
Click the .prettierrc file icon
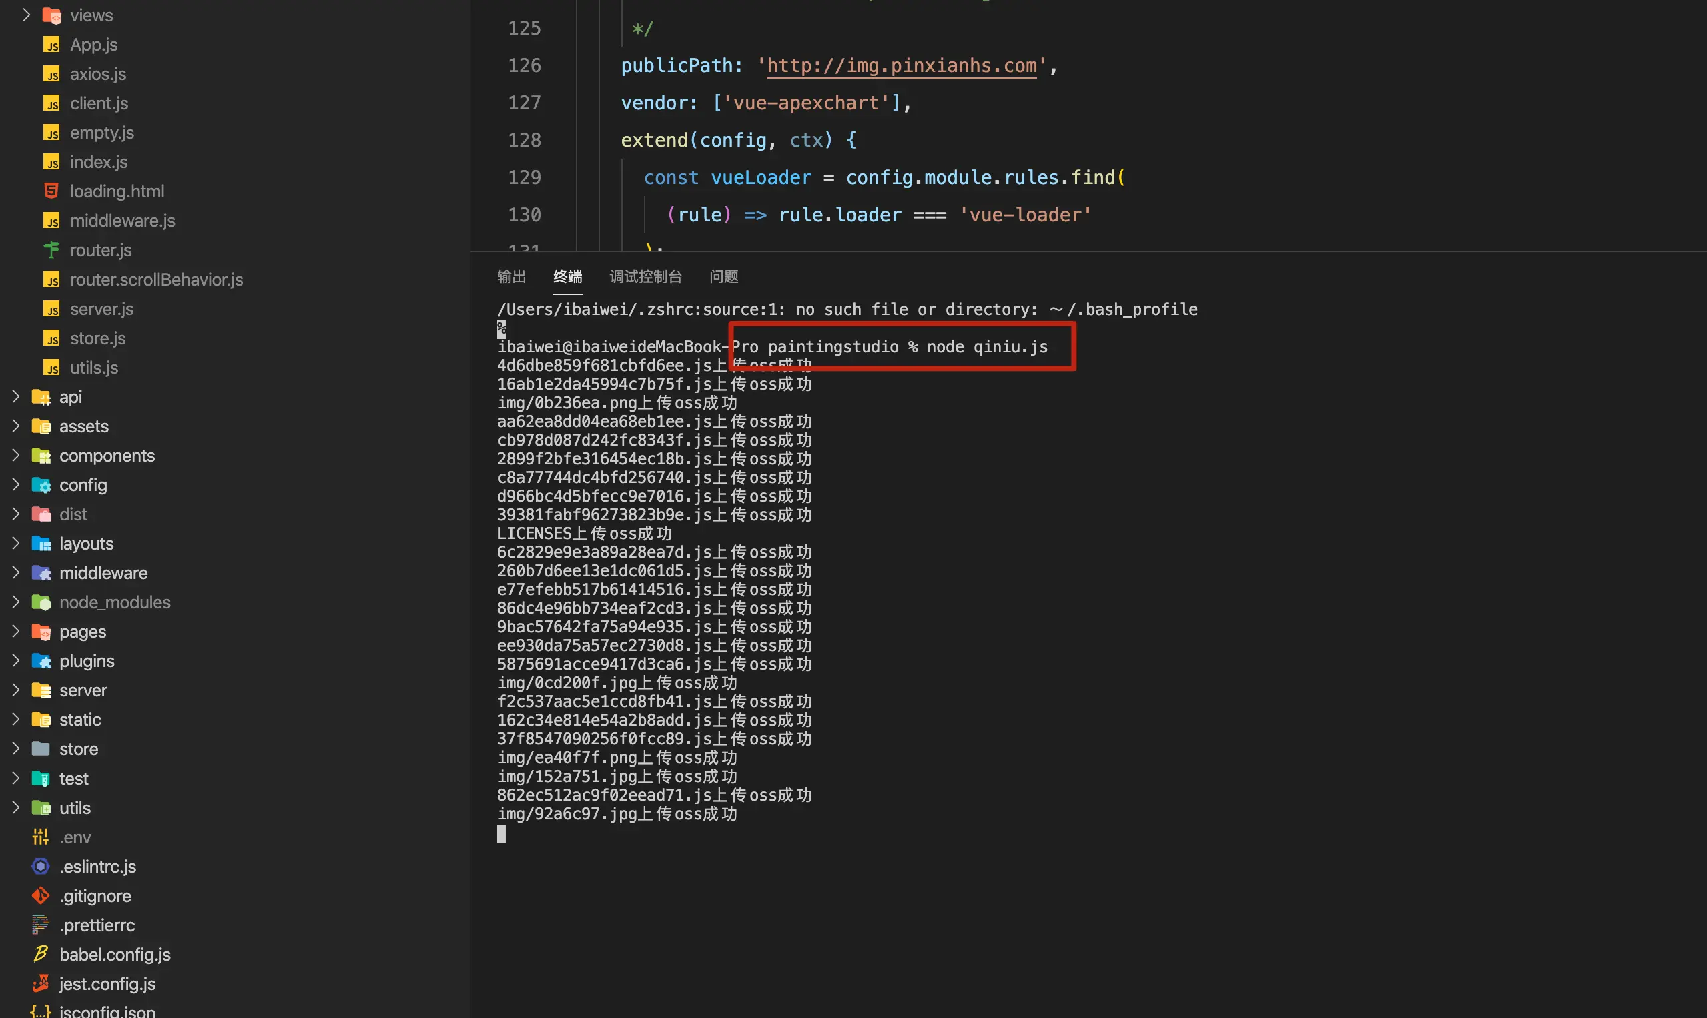[41, 925]
